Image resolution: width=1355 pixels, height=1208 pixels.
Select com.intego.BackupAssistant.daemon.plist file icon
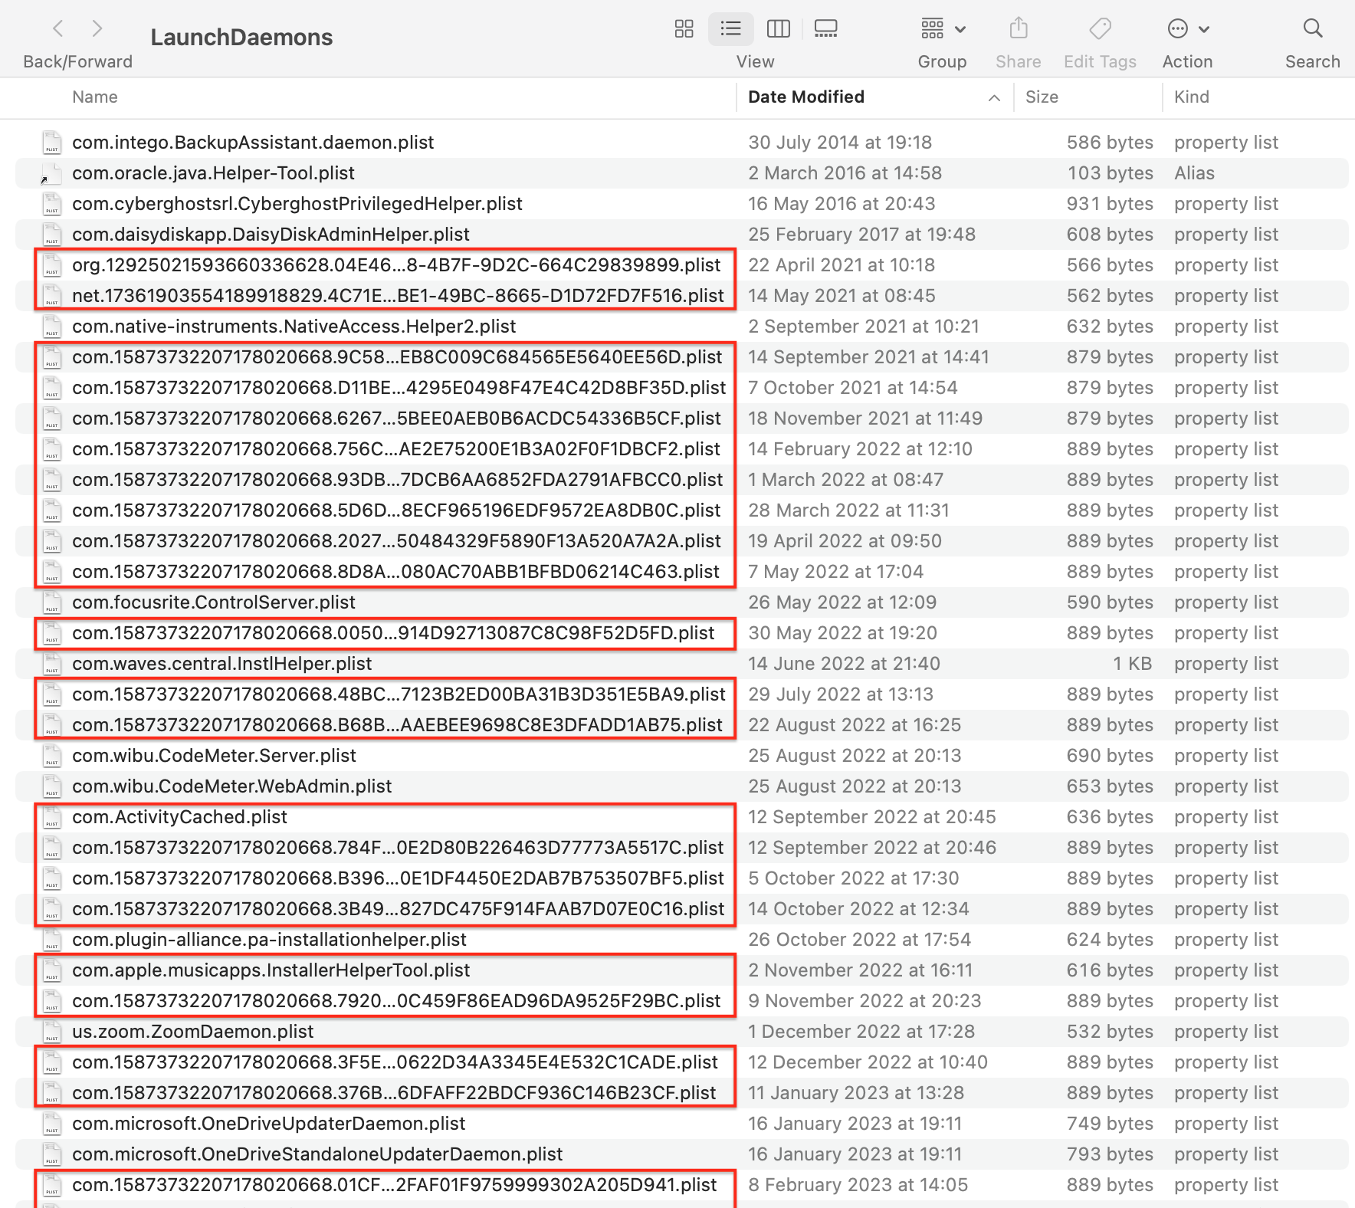click(x=52, y=143)
